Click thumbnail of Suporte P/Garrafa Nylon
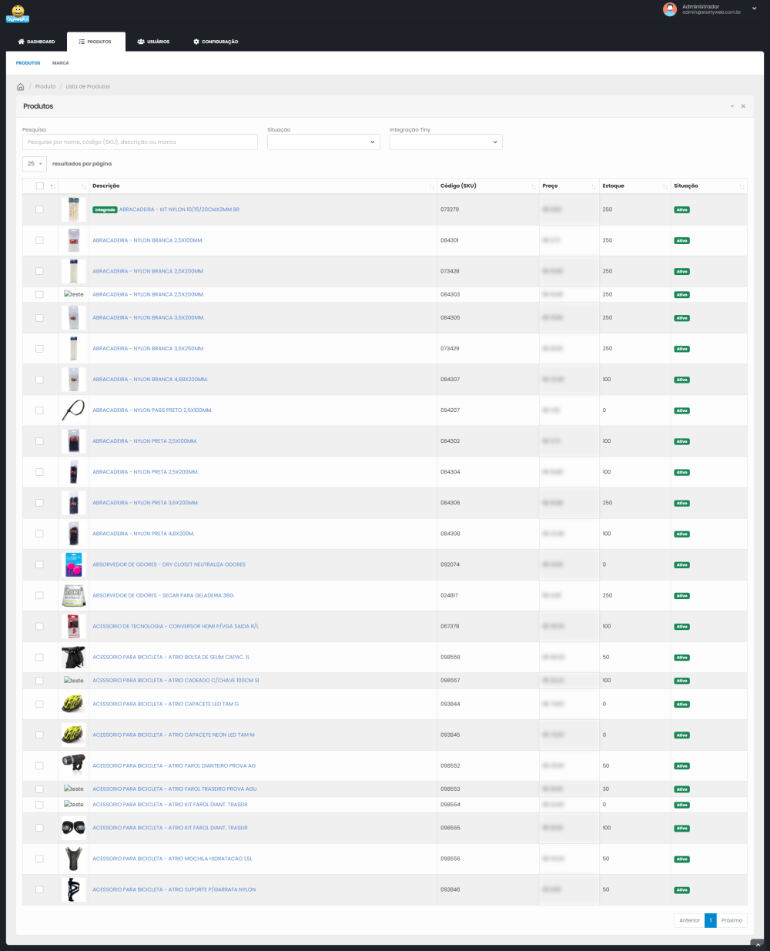 (73, 889)
